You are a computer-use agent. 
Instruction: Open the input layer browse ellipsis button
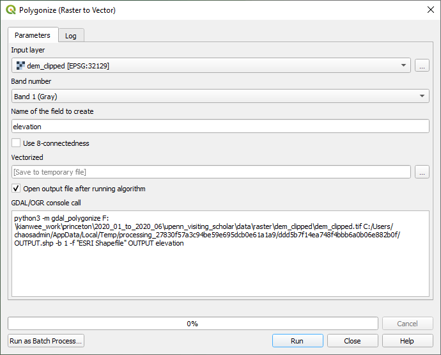tap(422, 65)
